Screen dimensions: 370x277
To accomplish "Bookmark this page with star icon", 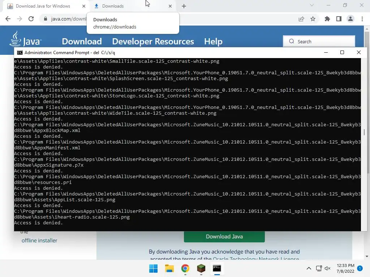I will [x=313, y=19].
